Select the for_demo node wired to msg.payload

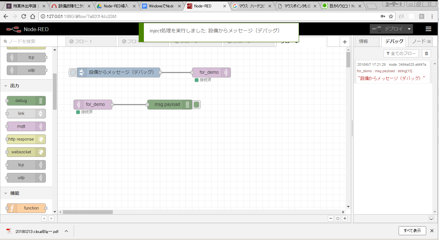(x=93, y=105)
